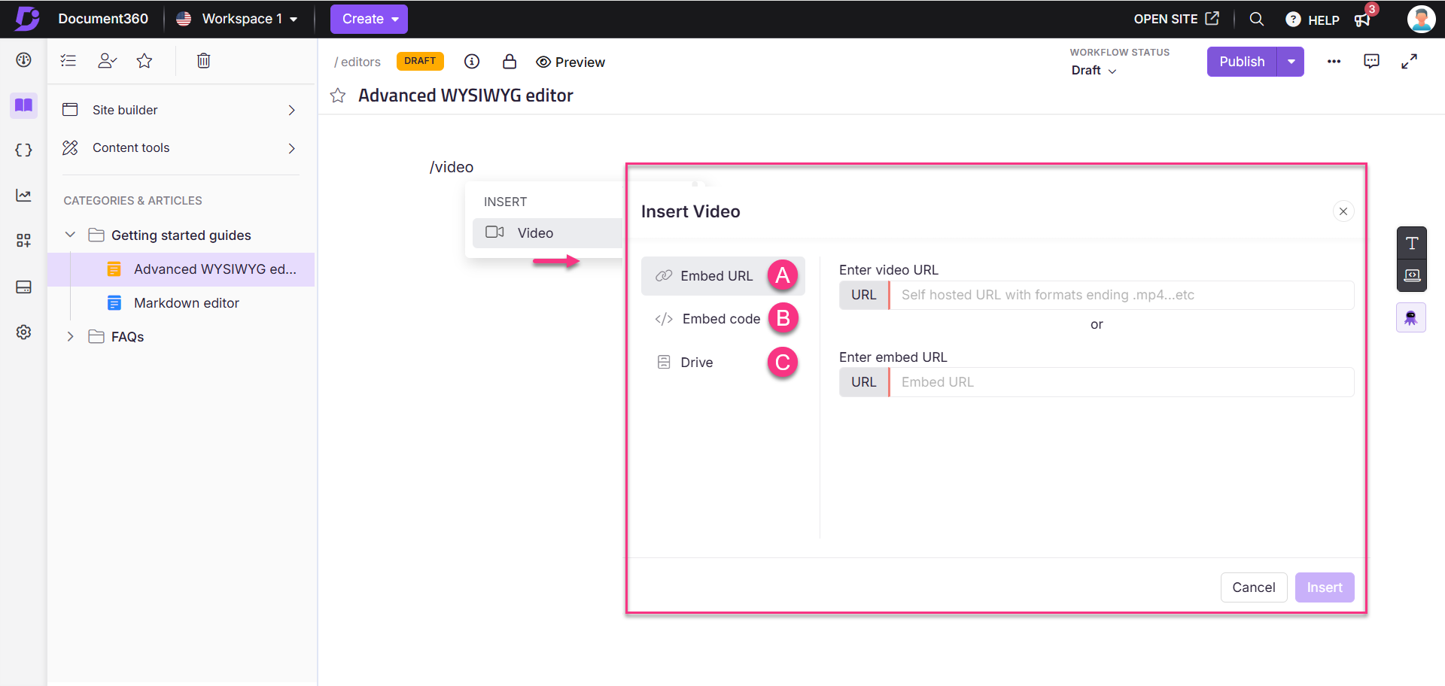Click the Enter video URL input field
The image size is (1445, 686).
[x=1121, y=295]
